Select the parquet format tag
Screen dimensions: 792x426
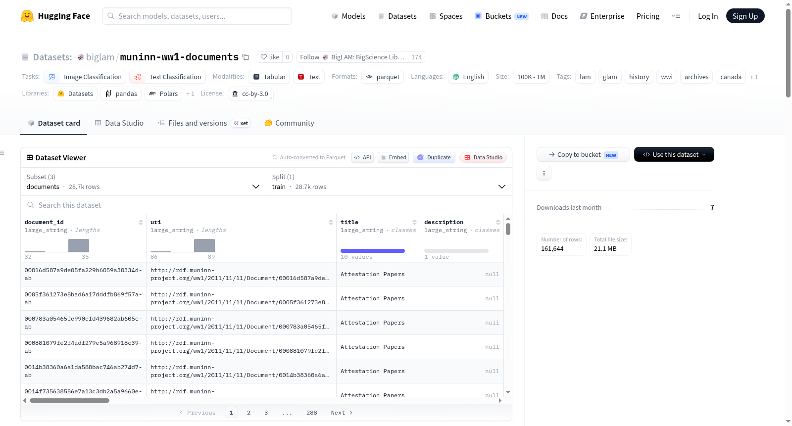click(383, 77)
